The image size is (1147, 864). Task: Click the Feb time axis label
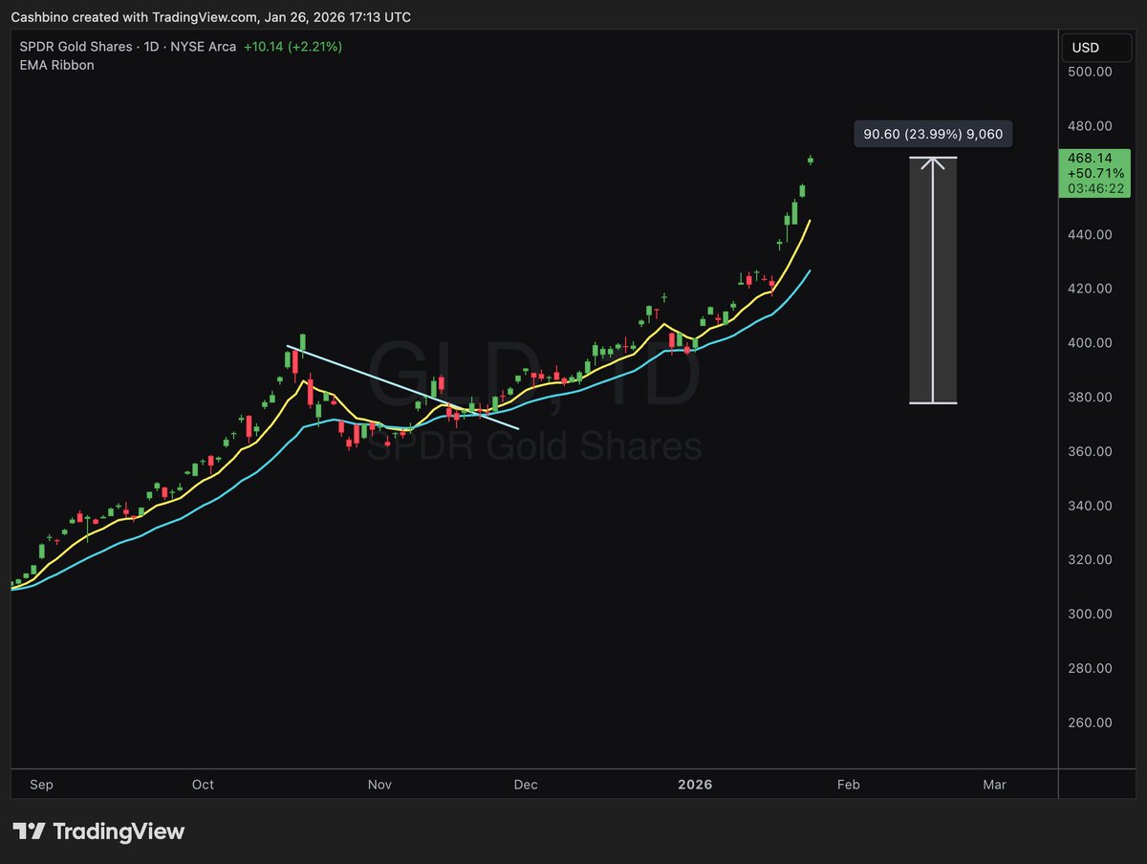848,785
